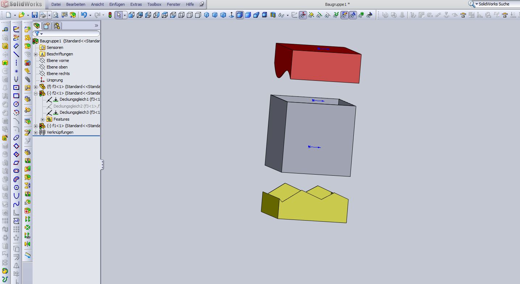Open a file with the folder icon
The height and width of the screenshot is (284, 520).
click(22, 15)
